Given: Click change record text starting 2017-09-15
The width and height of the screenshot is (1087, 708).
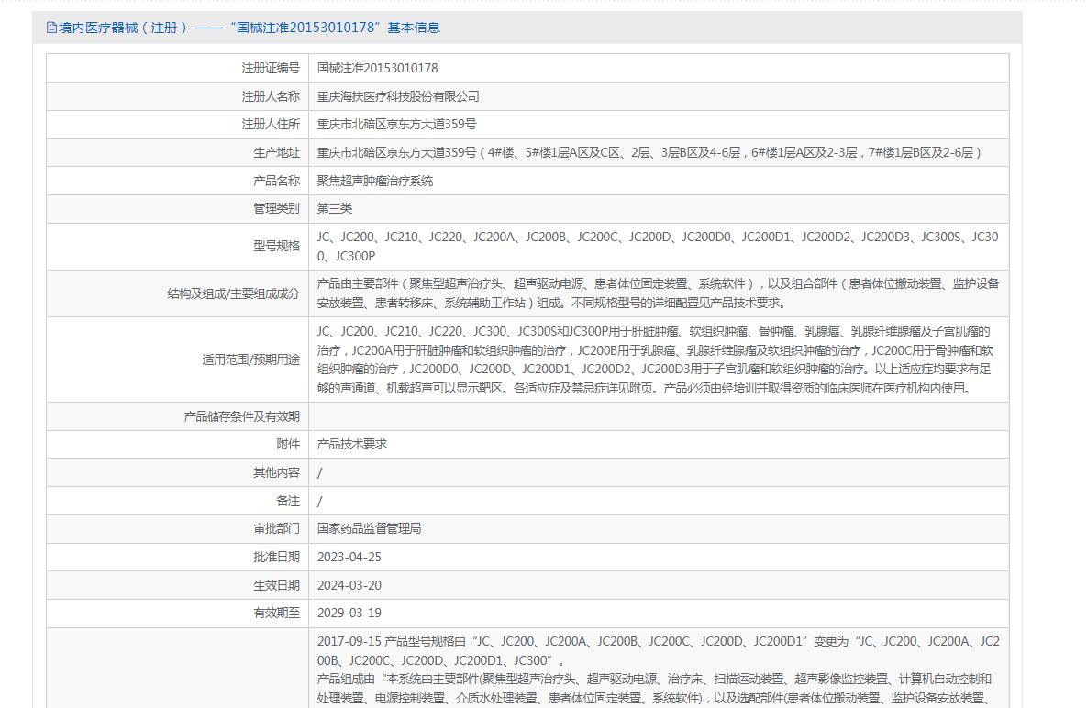Looking at the screenshot, I should pyautogui.click(x=658, y=669).
